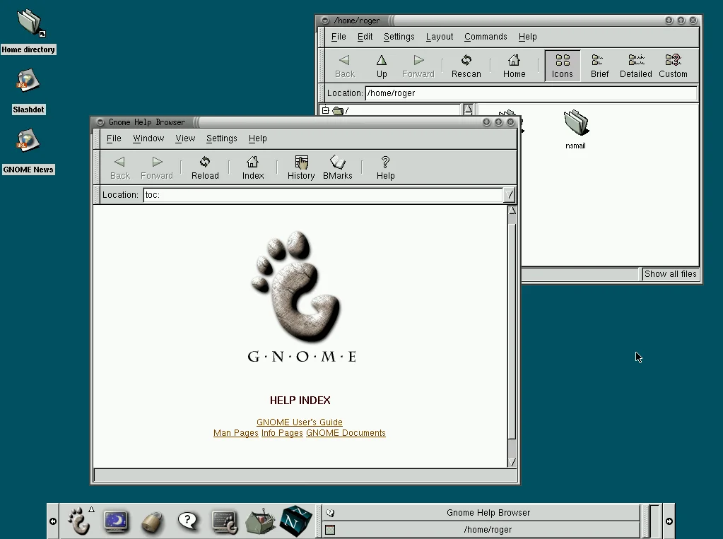
Task: Reload the help page
Action: 205,168
